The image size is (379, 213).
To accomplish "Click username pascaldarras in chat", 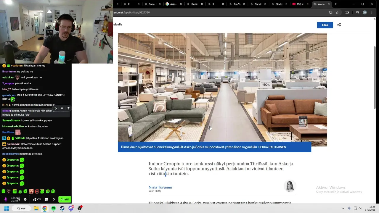I will tap(11, 154).
